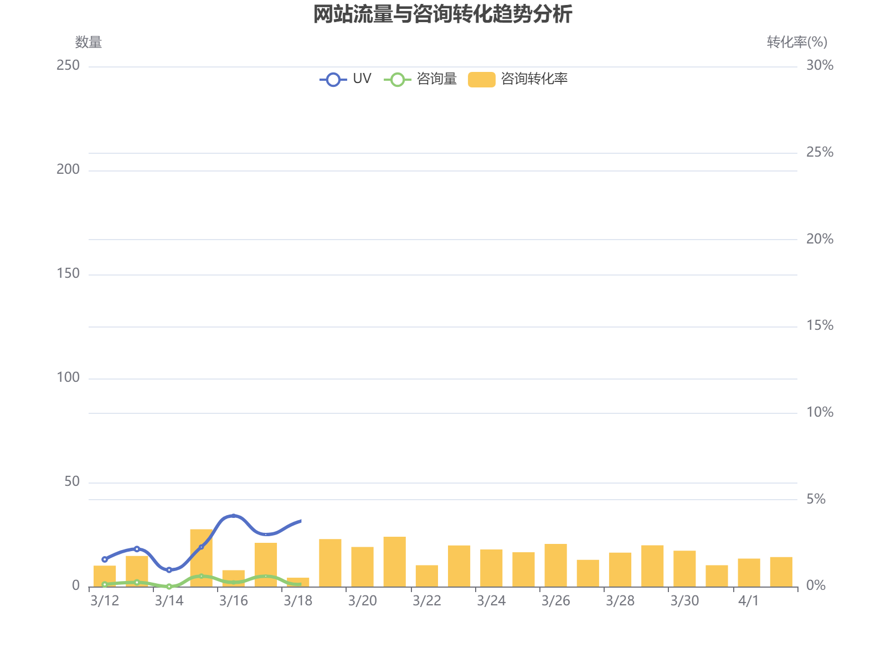Click the blue circle UV legend marker

(332, 79)
